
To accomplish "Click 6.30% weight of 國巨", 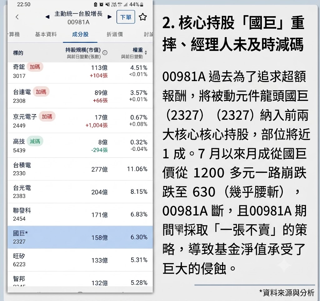I will [x=139, y=237].
